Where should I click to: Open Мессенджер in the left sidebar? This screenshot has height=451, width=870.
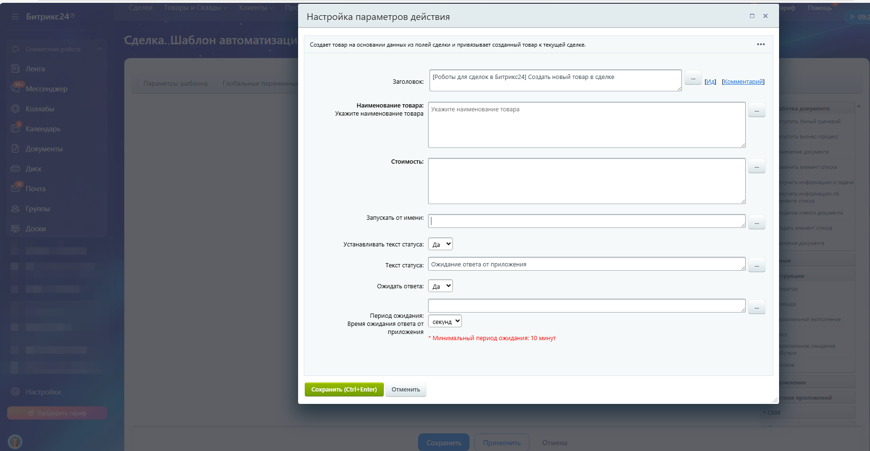[x=46, y=89]
